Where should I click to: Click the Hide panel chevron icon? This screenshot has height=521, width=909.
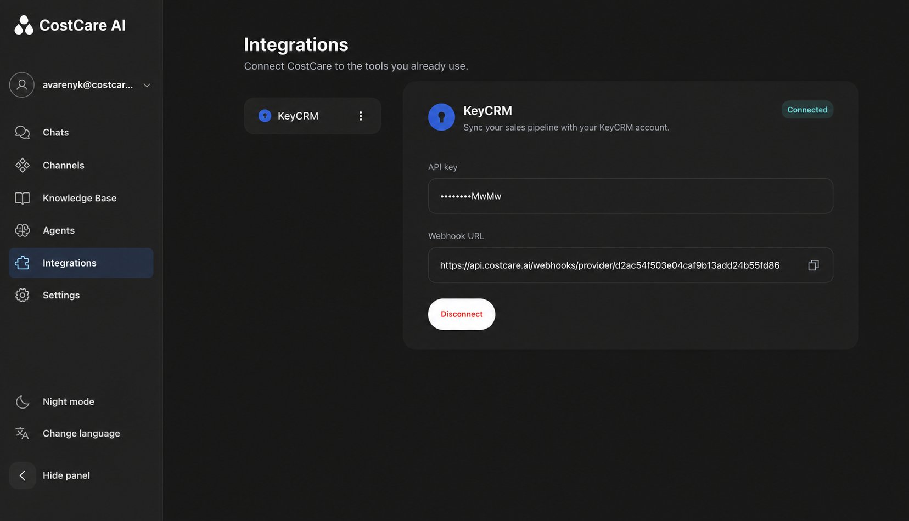pyautogui.click(x=23, y=475)
